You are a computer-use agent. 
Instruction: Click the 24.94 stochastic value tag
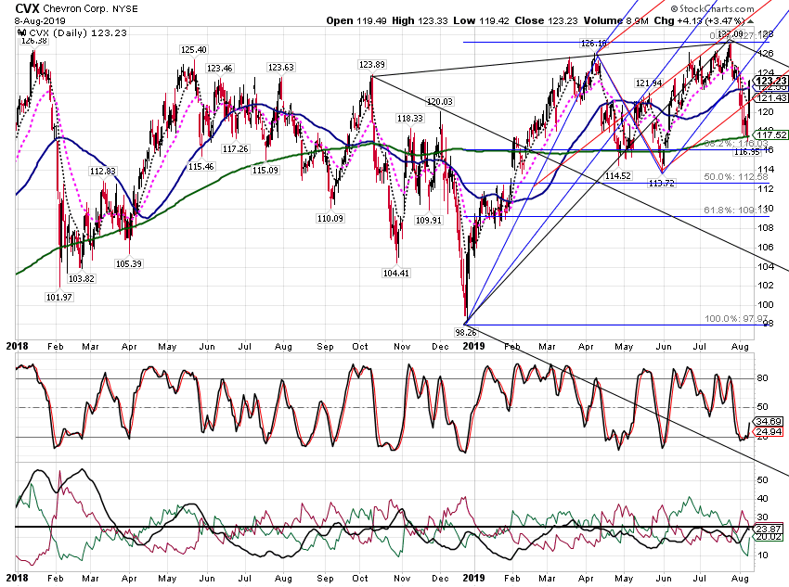coord(768,431)
